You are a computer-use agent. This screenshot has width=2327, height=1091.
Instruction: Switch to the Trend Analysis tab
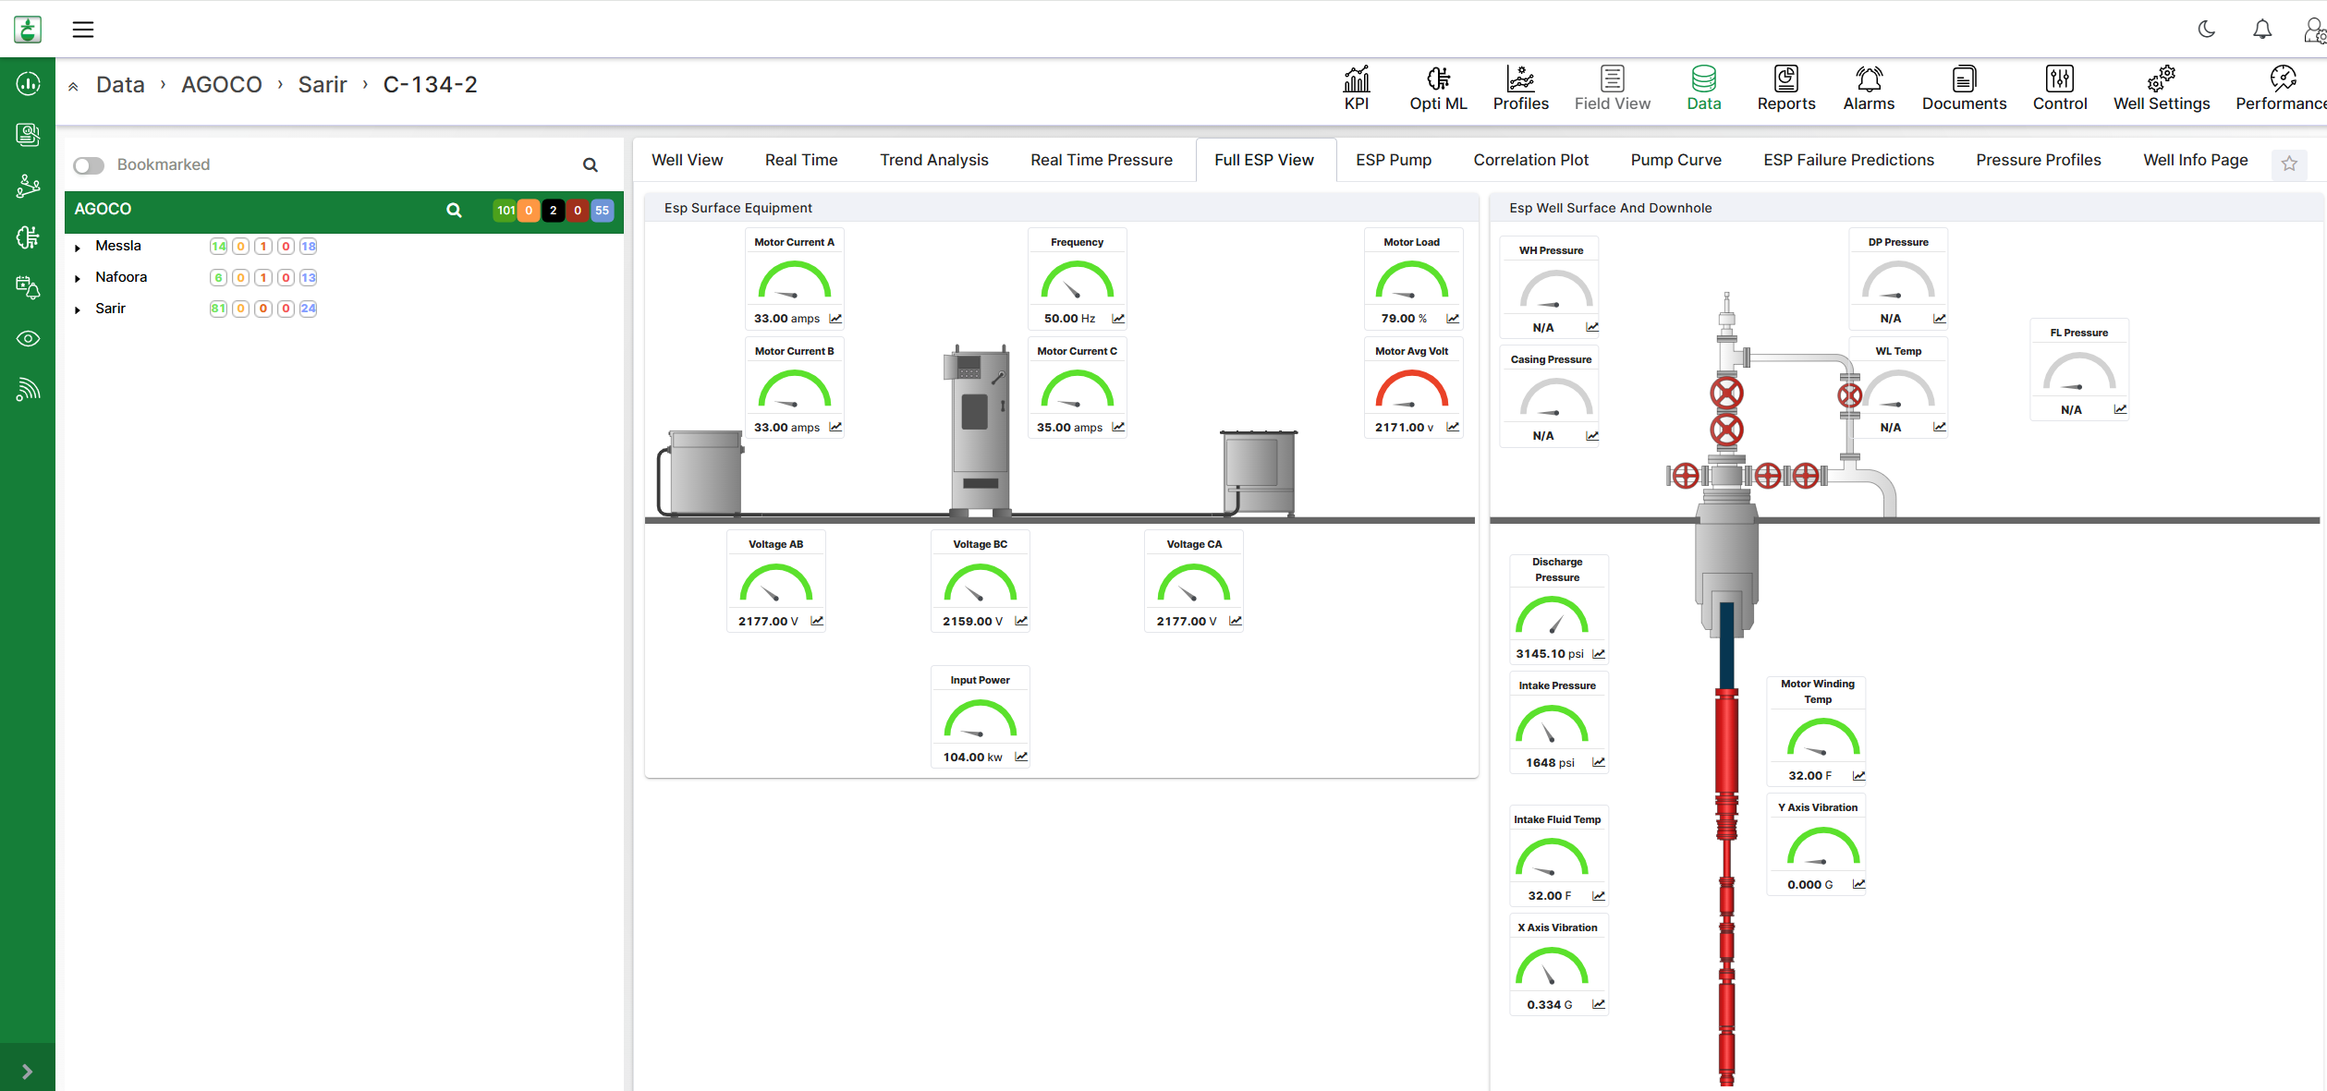click(933, 160)
